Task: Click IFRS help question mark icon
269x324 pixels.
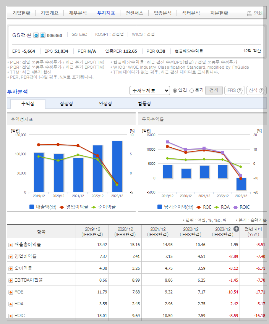Action: [240, 90]
